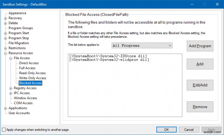Open the All Programs dropdown
Viewport: 224px width, 135px height.
142,45
